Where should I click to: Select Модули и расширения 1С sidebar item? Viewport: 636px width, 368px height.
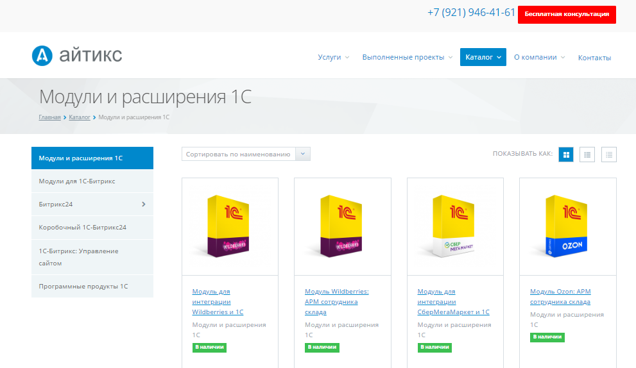tap(92, 158)
